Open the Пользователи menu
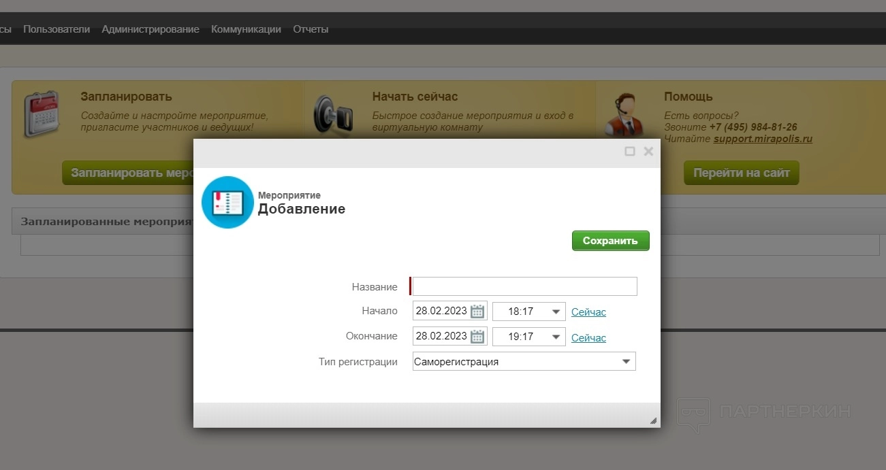Viewport: 886px width, 470px height. coord(57,29)
